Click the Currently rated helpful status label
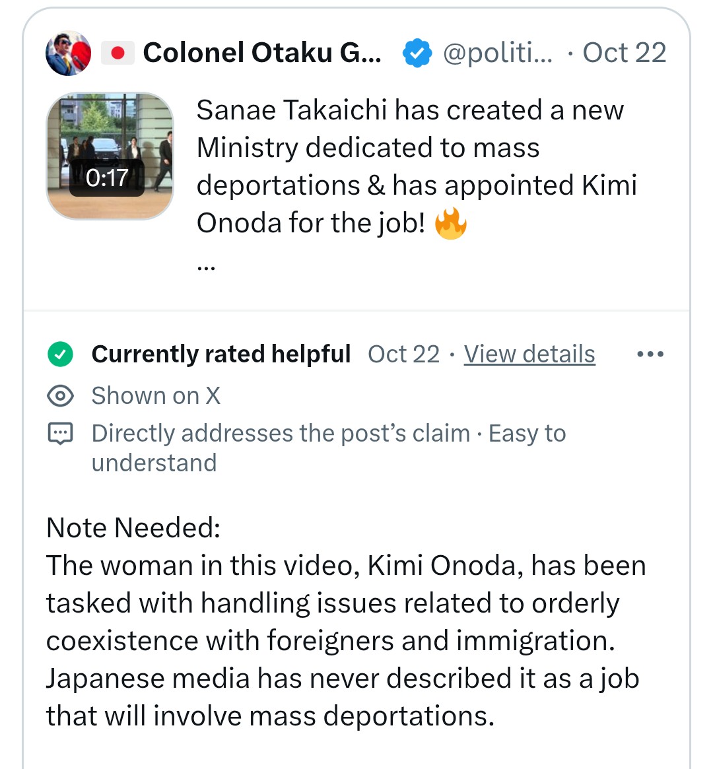713x769 pixels. tap(221, 354)
